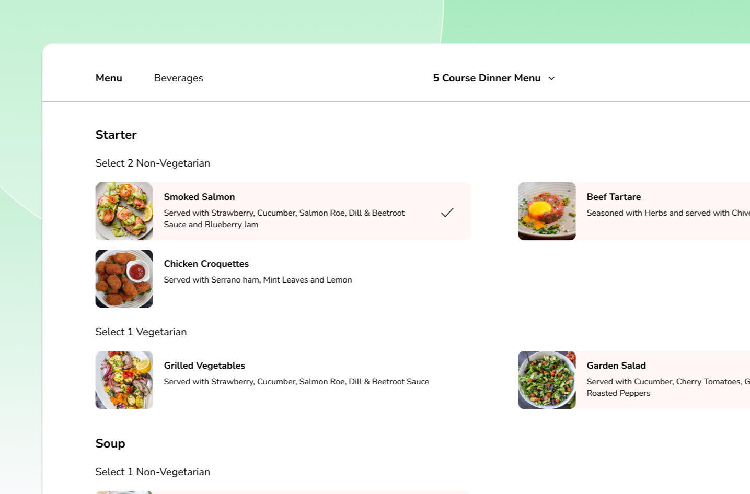Select the Chicken Croquettes starter title
The width and height of the screenshot is (750, 494).
pos(206,264)
